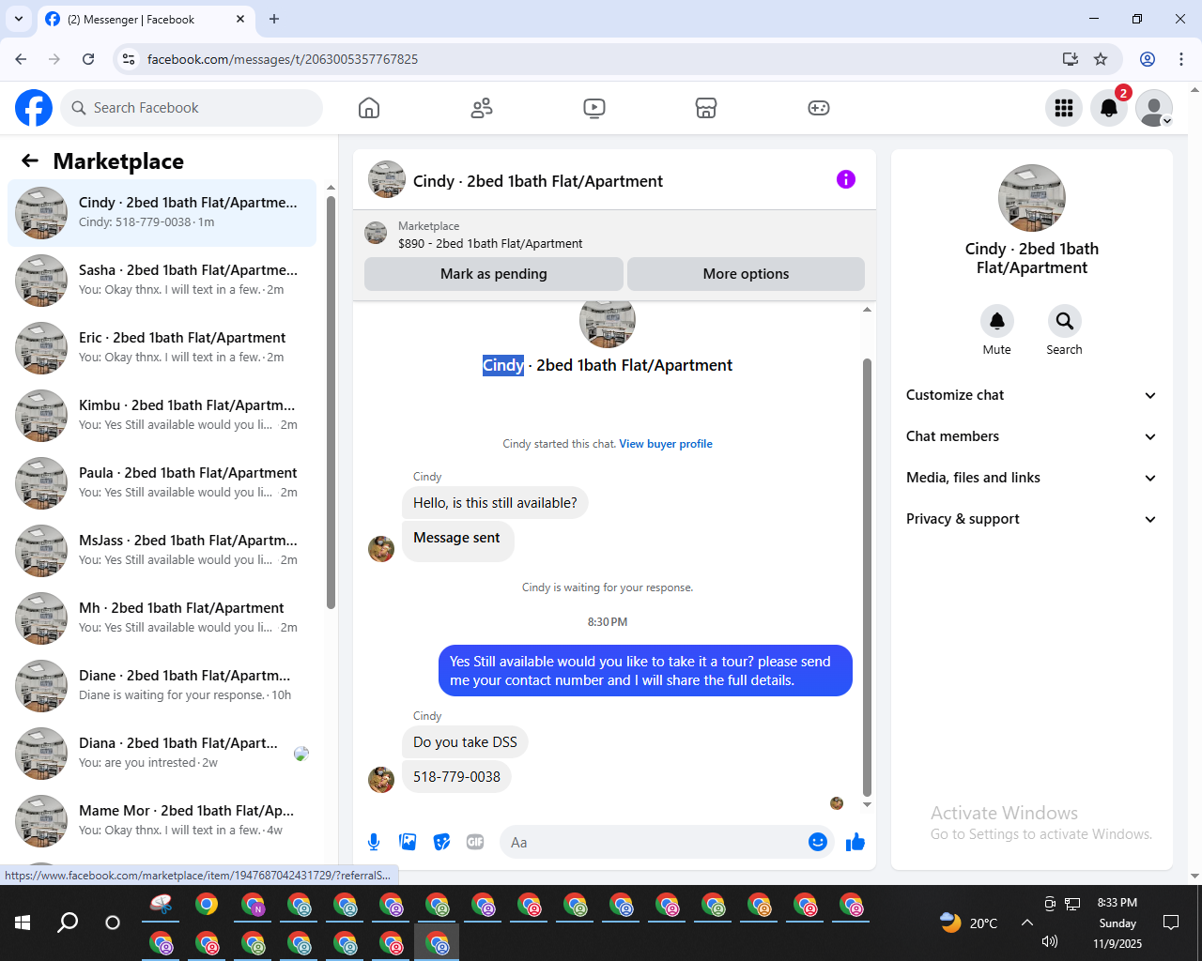This screenshot has width=1202, height=961.
Task: Click the weather widget showing 20°C
Action: click(968, 923)
